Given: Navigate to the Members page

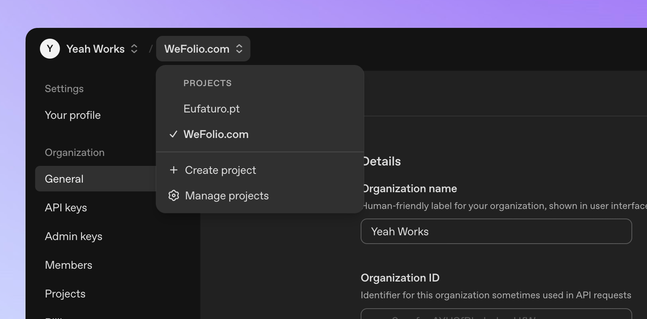Looking at the screenshot, I should pyautogui.click(x=69, y=265).
